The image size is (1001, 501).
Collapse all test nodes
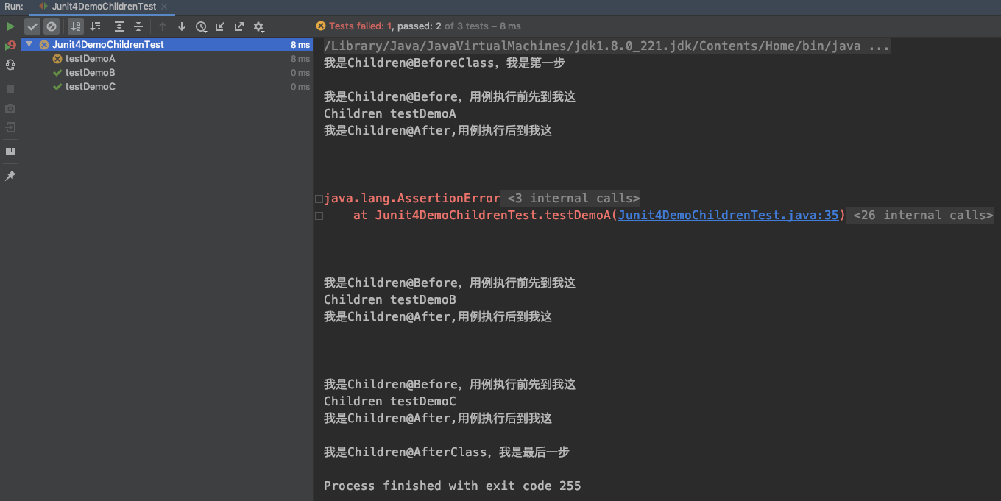[x=138, y=26]
